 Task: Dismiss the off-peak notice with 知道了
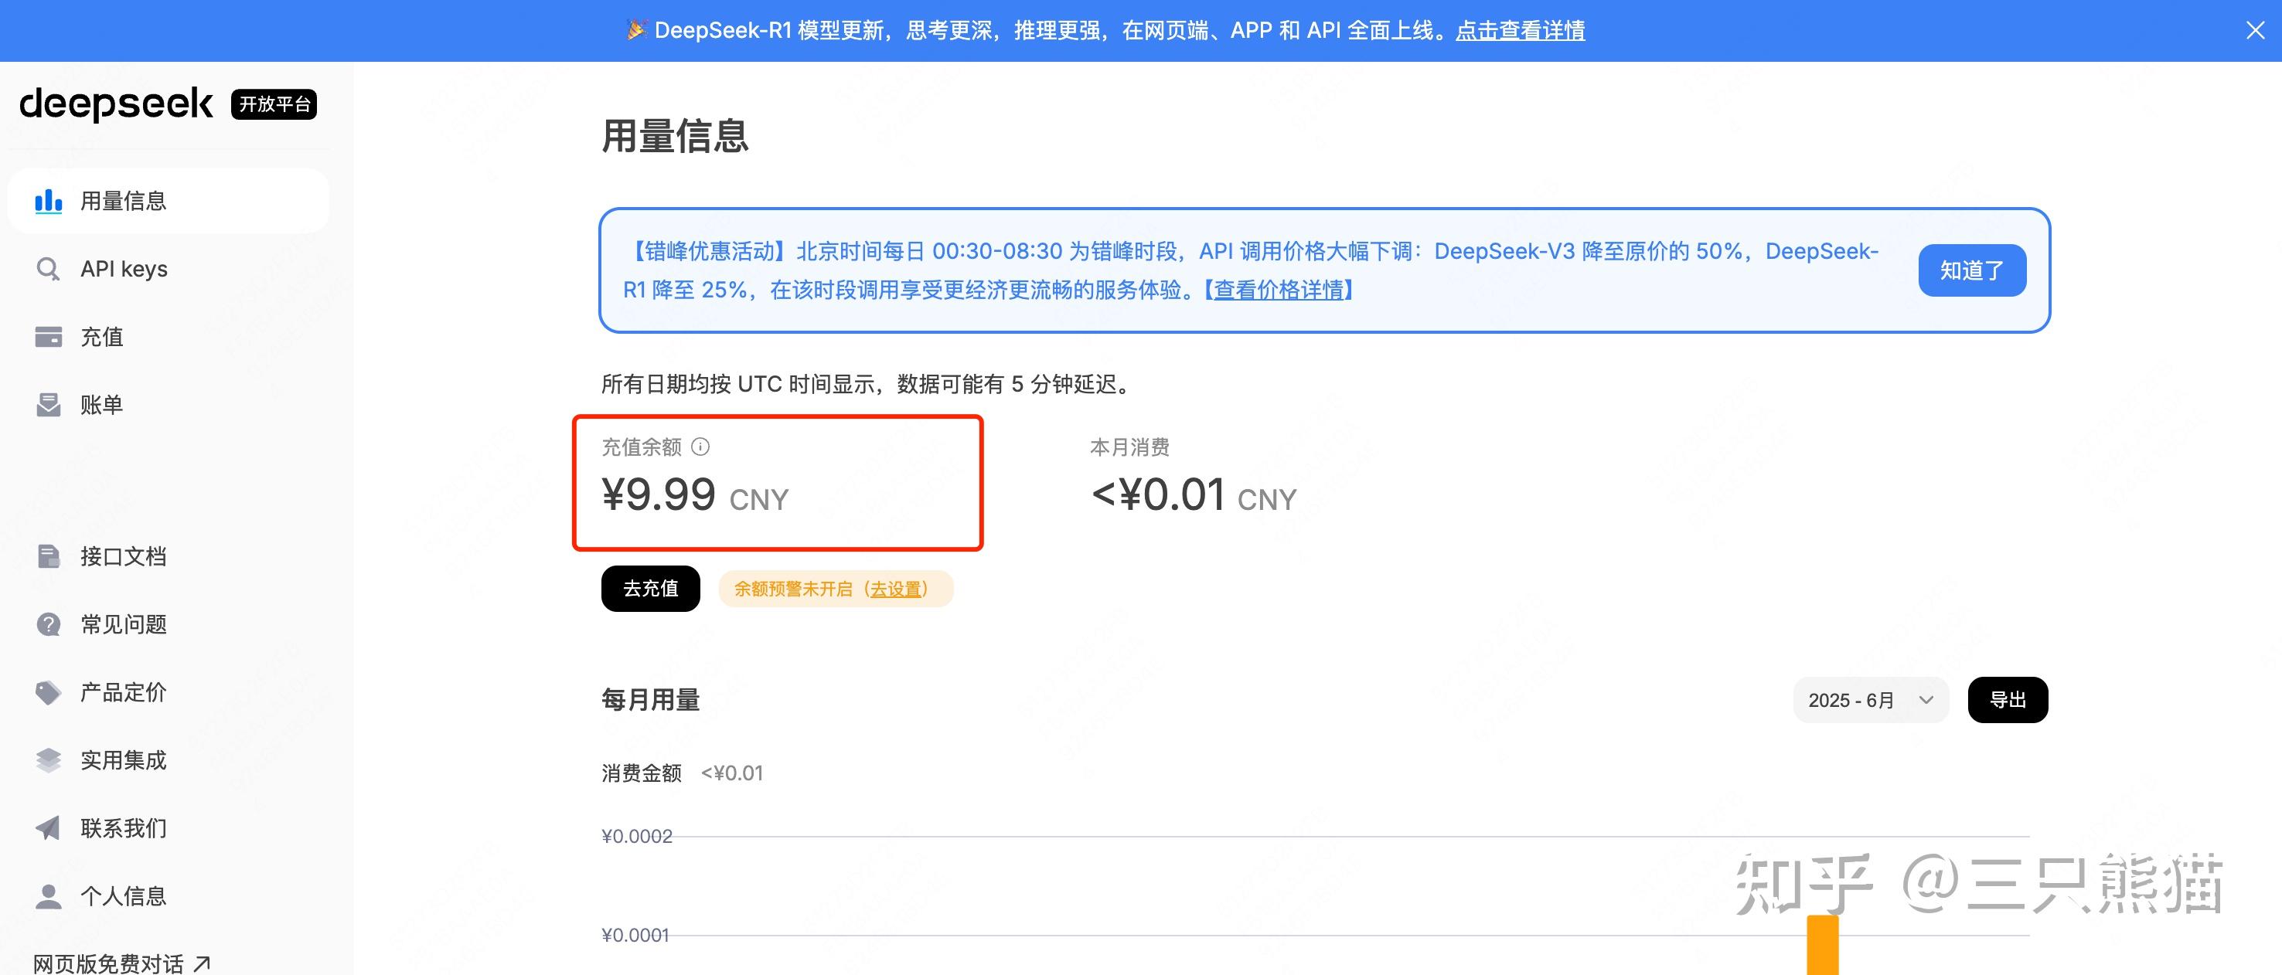pos(1972,269)
